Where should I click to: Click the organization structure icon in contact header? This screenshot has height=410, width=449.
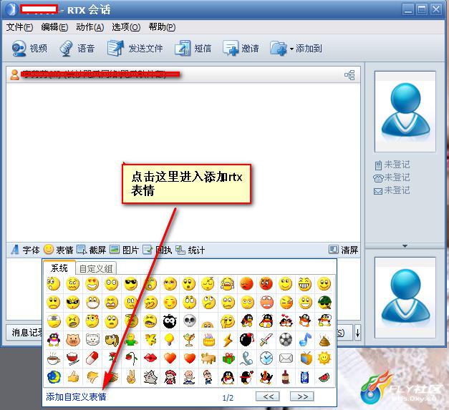[x=349, y=75]
